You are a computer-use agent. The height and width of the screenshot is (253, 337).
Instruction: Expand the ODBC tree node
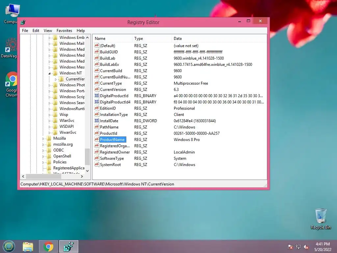click(43, 151)
